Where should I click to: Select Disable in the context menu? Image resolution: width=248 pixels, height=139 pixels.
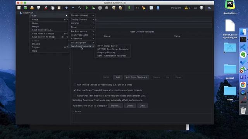[49, 44]
